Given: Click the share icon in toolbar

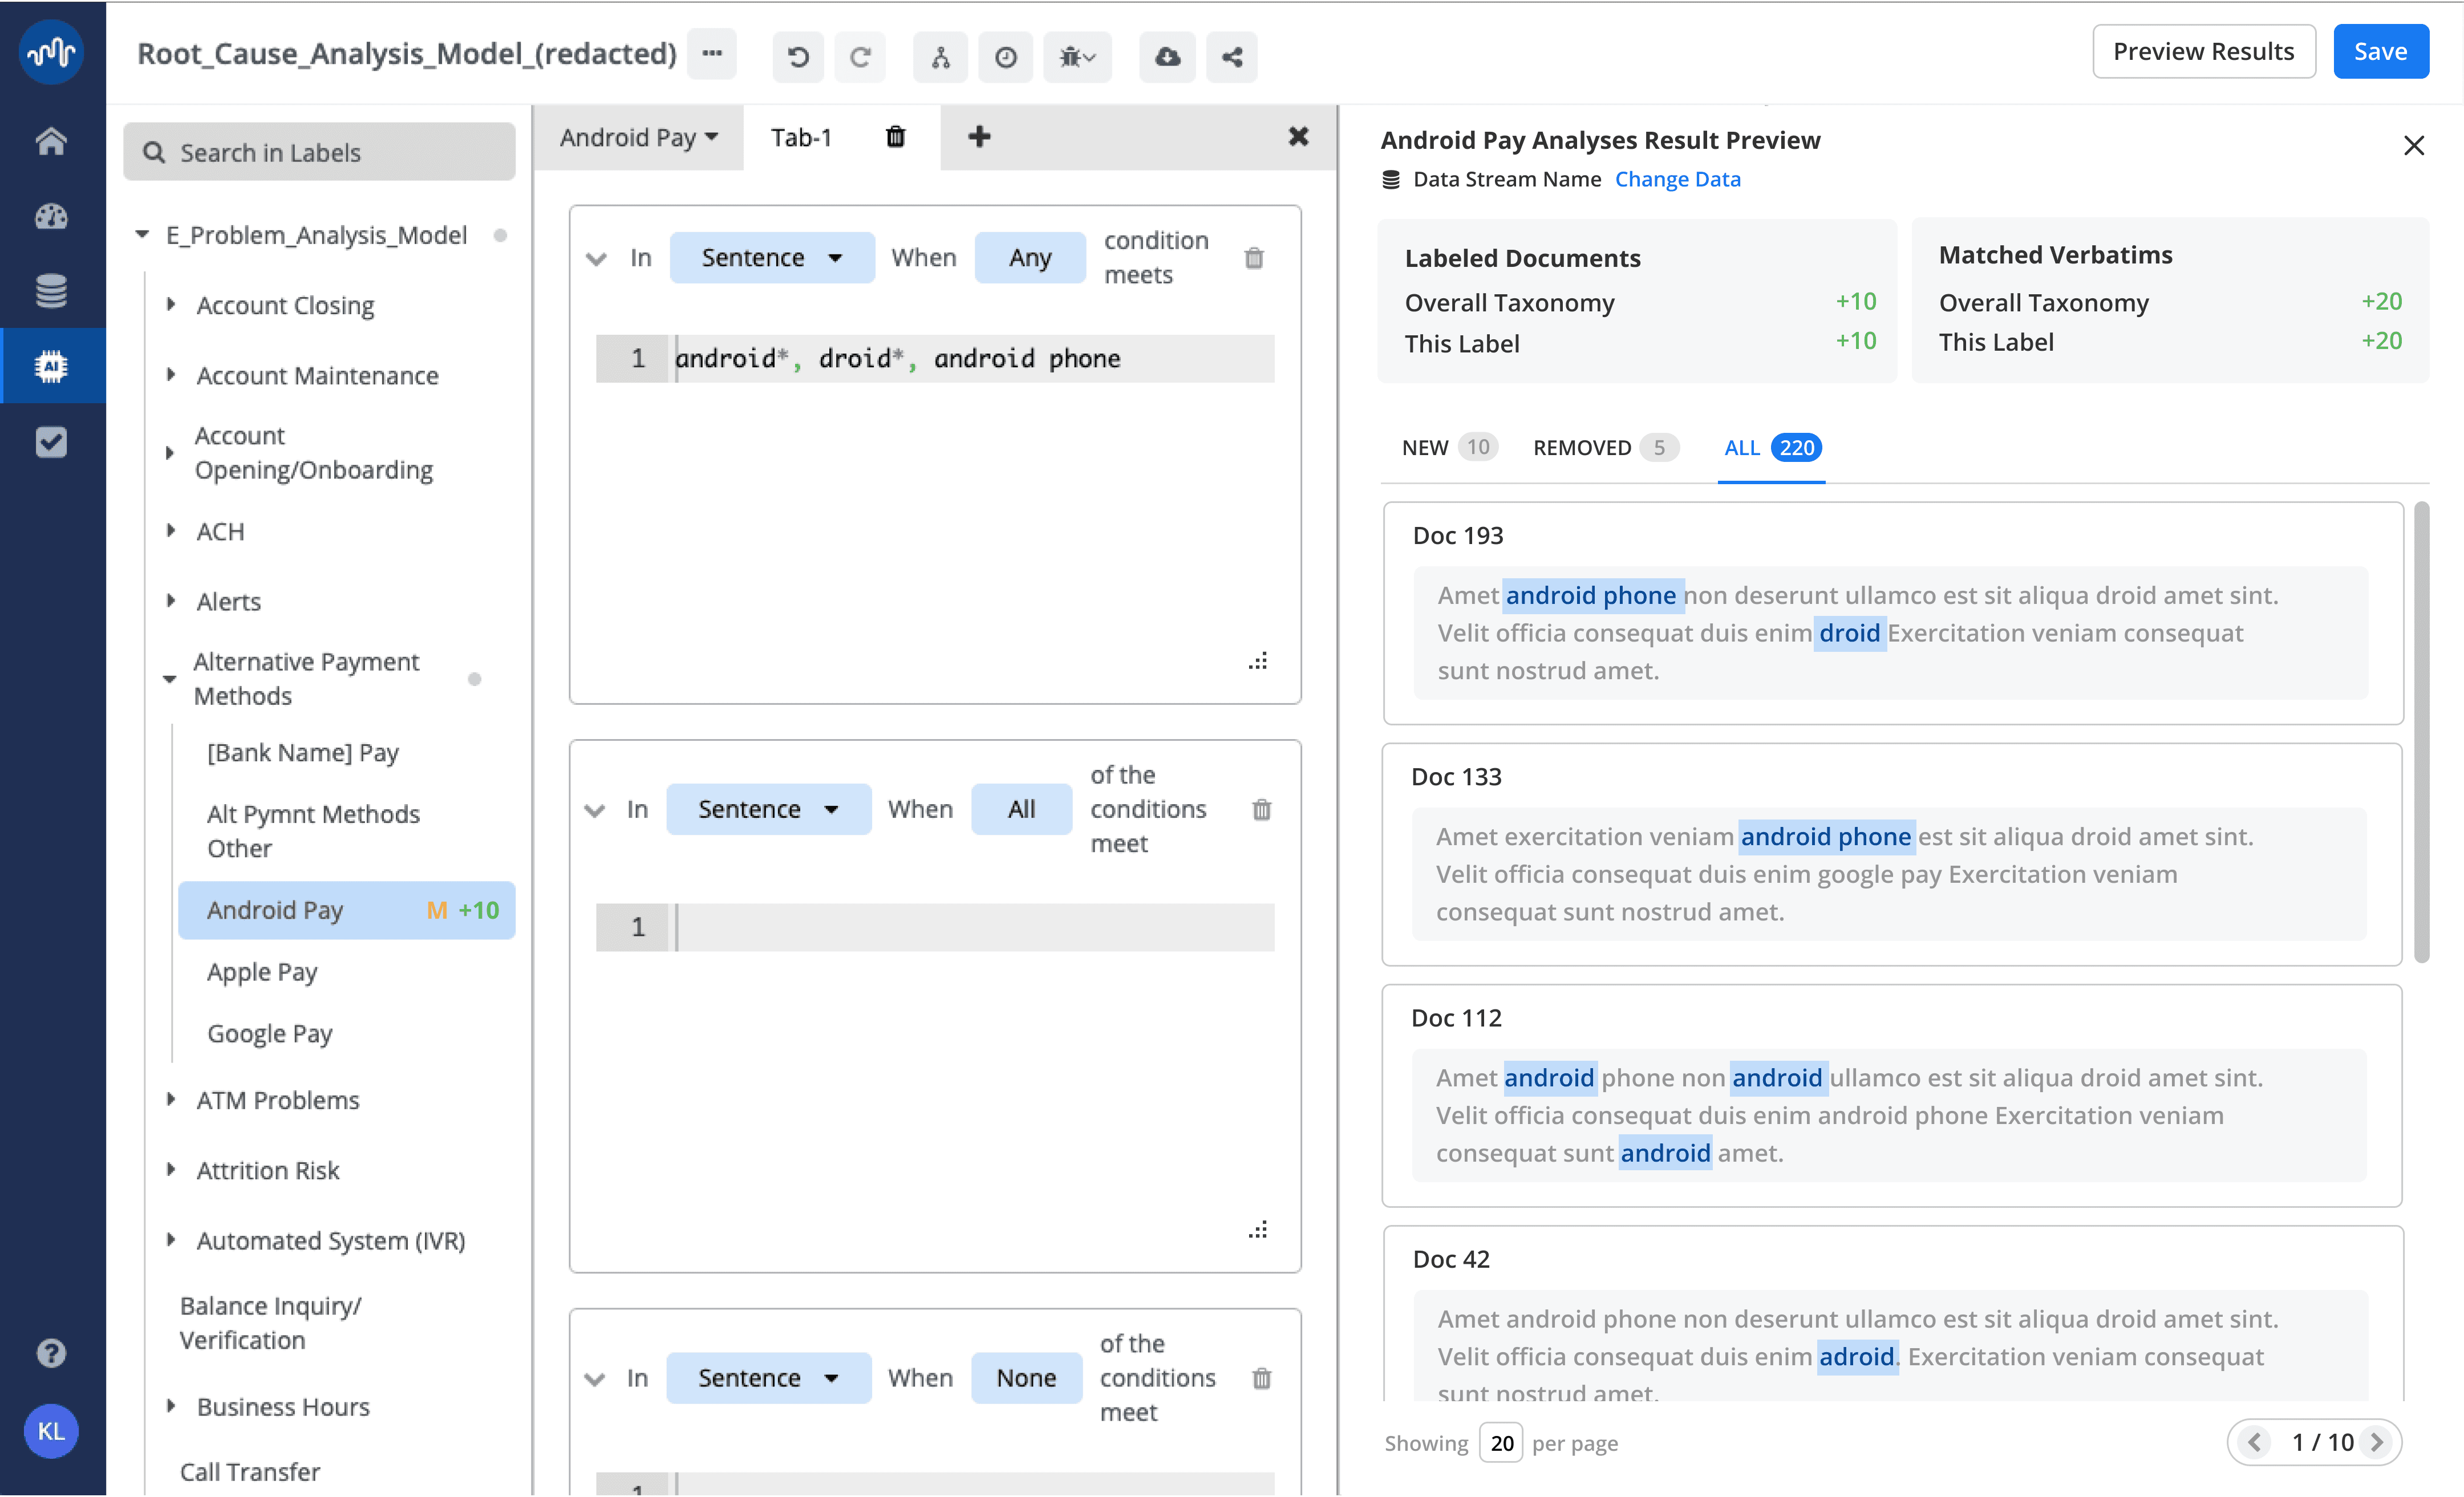Looking at the screenshot, I should click(x=1232, y=57).
